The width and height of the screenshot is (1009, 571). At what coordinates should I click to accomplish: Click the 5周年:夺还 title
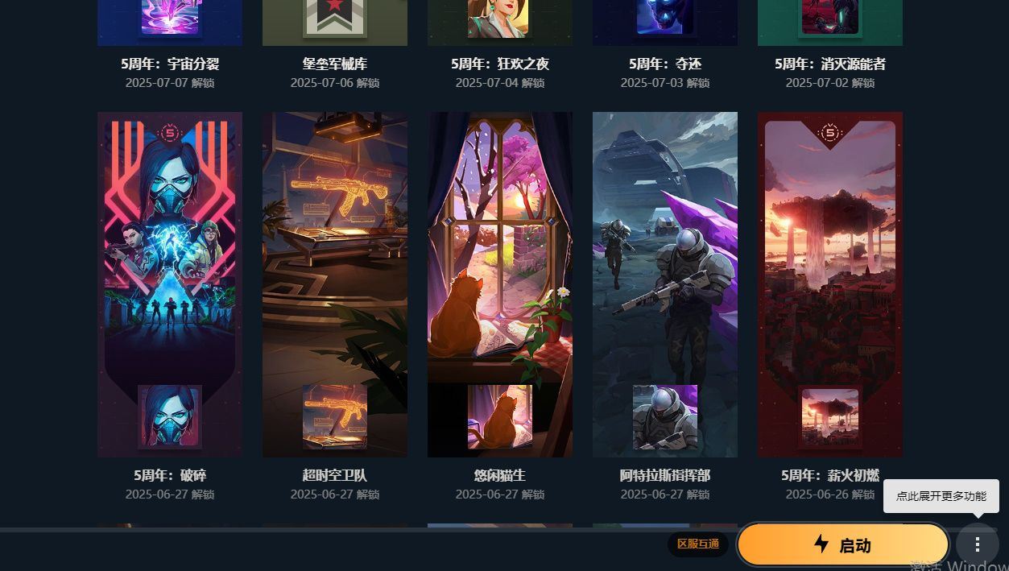pos(665,64)
